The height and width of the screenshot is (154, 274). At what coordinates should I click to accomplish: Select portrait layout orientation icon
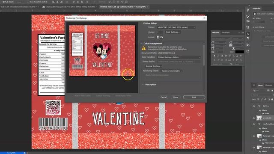(x=158, y=37)
